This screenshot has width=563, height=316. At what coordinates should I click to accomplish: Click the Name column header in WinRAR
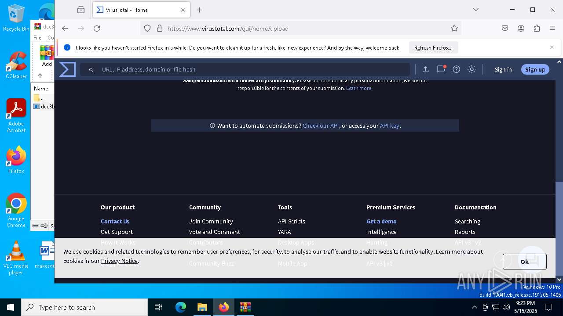pos(41,88)
